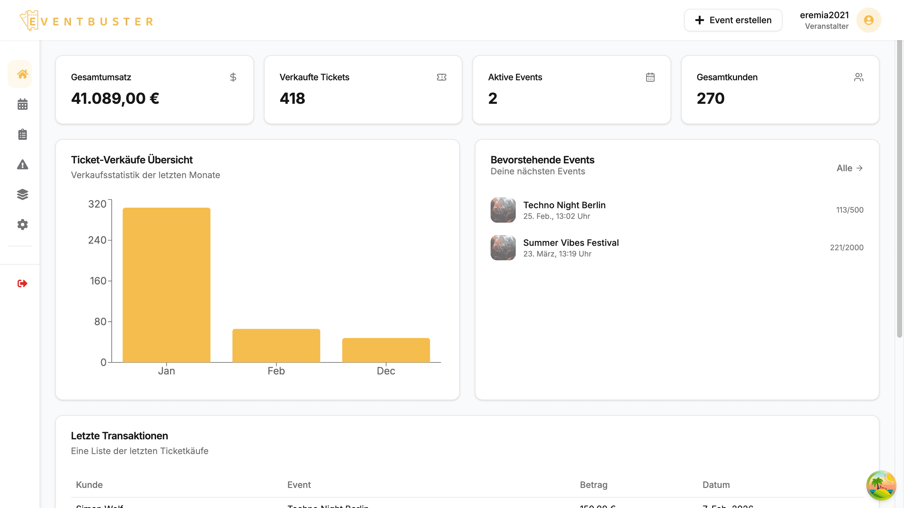Select the layers icon in the sidebar
Image resolution: width=904 pixels, height=508 pixels.
tap(22, 194)
